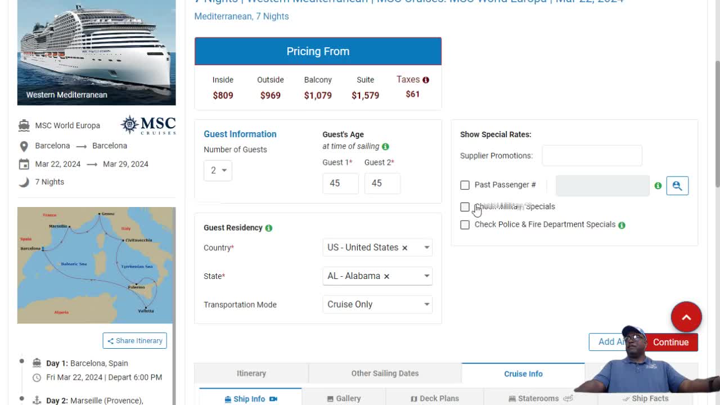This screenshot has width=720, height=405.
Task: Click the Suite price $1,579
Action: coord(365,96)
